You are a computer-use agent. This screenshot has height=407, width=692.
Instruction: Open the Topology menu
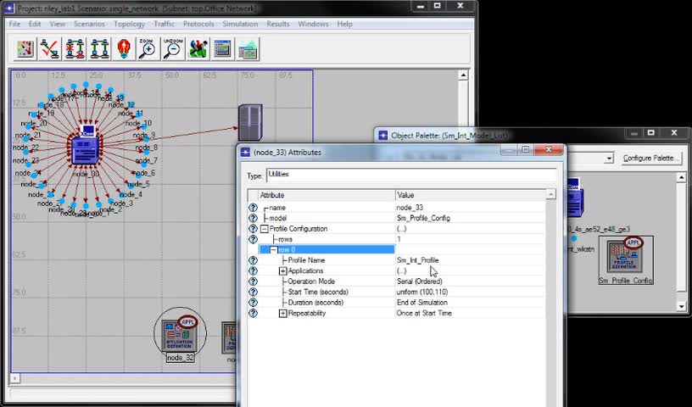(129, 24)
